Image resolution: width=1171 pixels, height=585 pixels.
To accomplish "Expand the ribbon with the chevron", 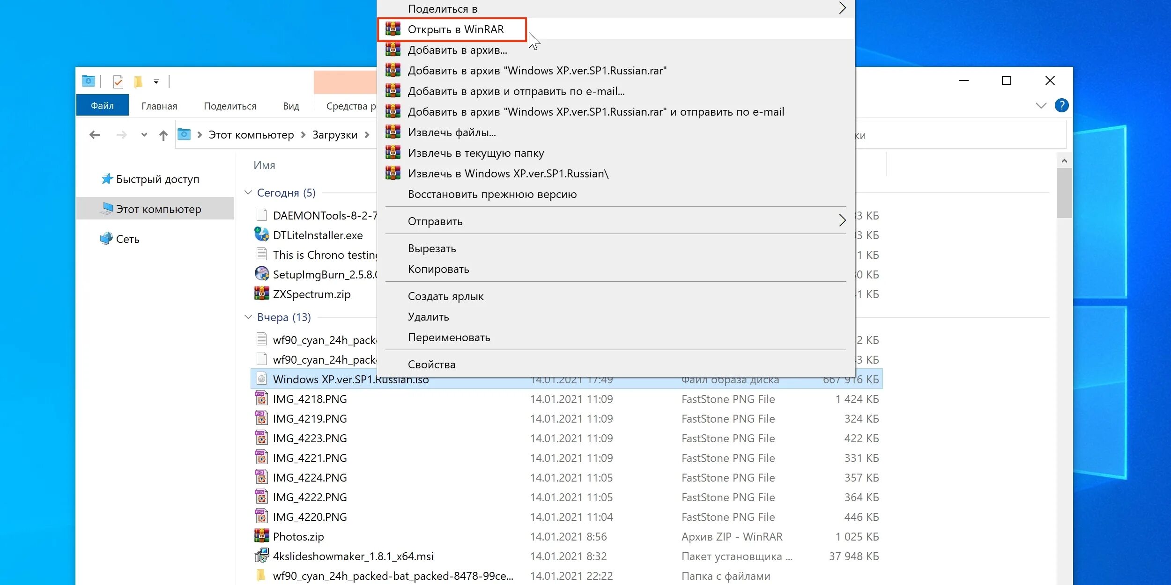I will coord(1041,106).
